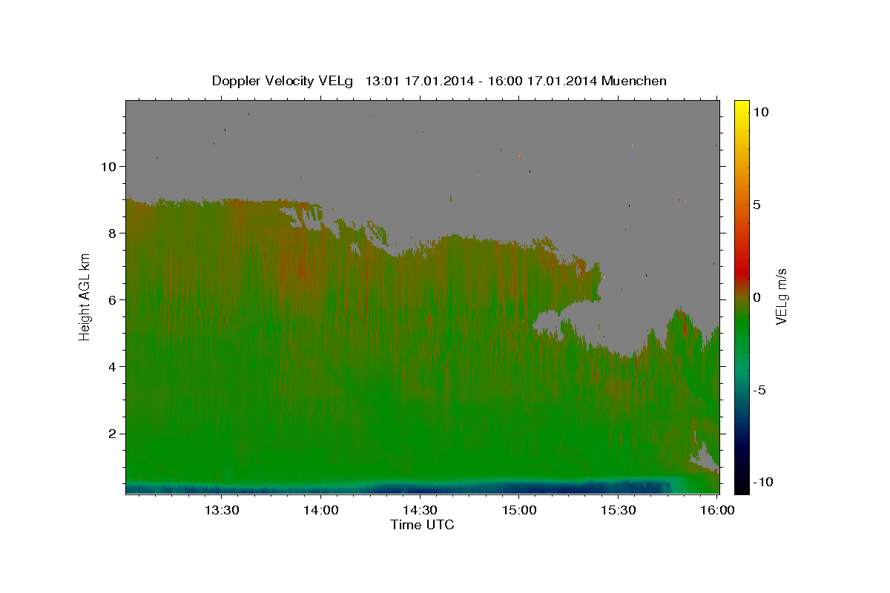Click the 14:30 time tick label

coord(420,510)
